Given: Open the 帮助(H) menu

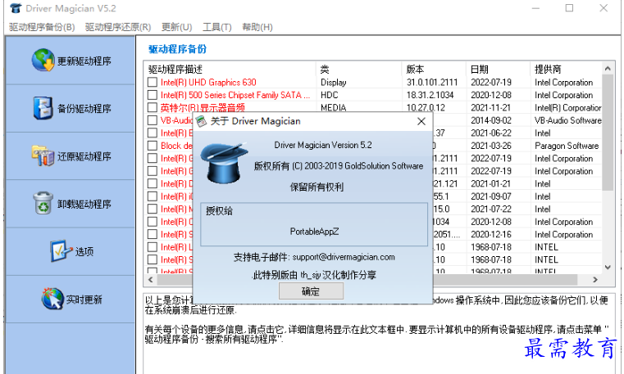Looking at the screenshot, I should [x=257, y=27].
